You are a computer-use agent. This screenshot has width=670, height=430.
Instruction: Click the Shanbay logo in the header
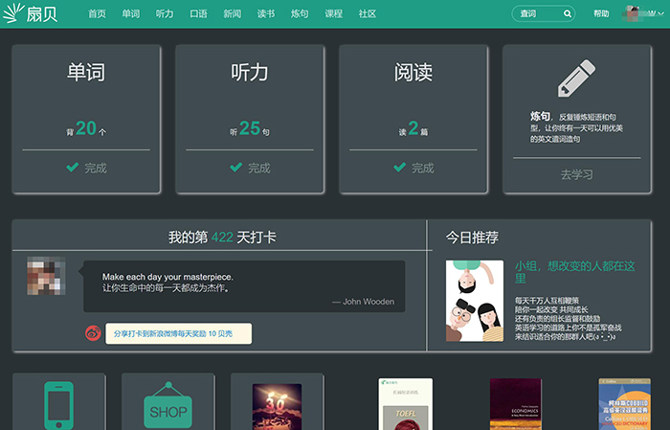(30, 13)
